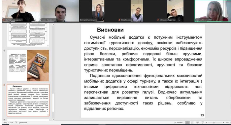Start Slide Show from status bar icon
Image resolution: width=231 pixels, height=125 pixels.
click(203, 122)
